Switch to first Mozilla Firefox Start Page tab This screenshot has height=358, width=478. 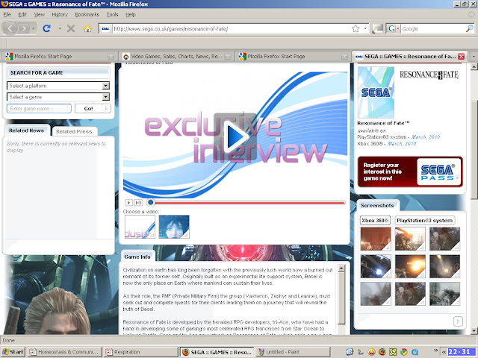pos(60,57)
